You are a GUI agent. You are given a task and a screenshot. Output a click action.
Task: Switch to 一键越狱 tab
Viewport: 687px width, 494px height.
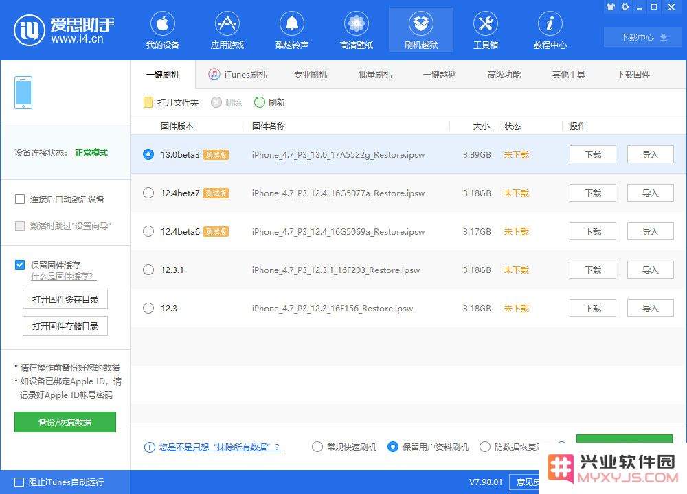pyautogui.click(x=440, y=74)
